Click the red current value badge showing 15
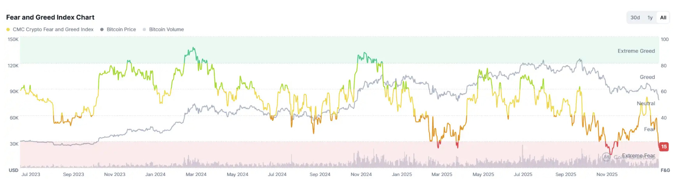This screenshot has width=685, height=195. point(664,147)
